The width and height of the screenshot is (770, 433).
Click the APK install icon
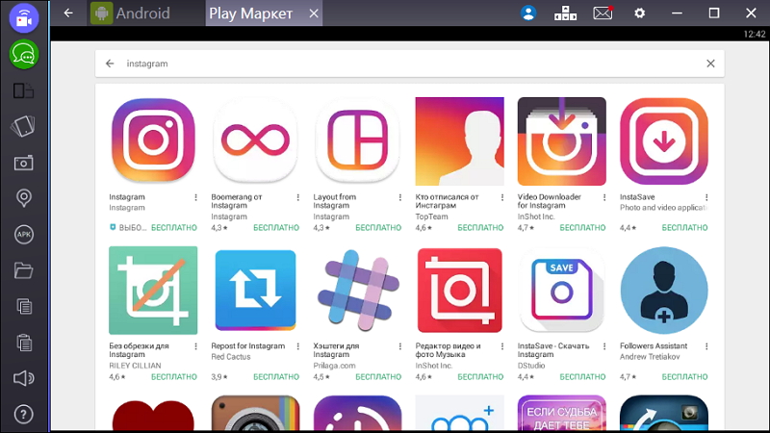(23, 235)
